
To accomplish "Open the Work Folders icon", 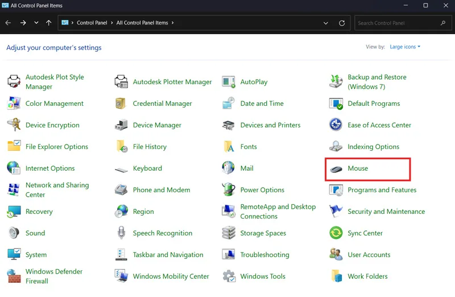I will pyautogui.click(x=336, y=276).
